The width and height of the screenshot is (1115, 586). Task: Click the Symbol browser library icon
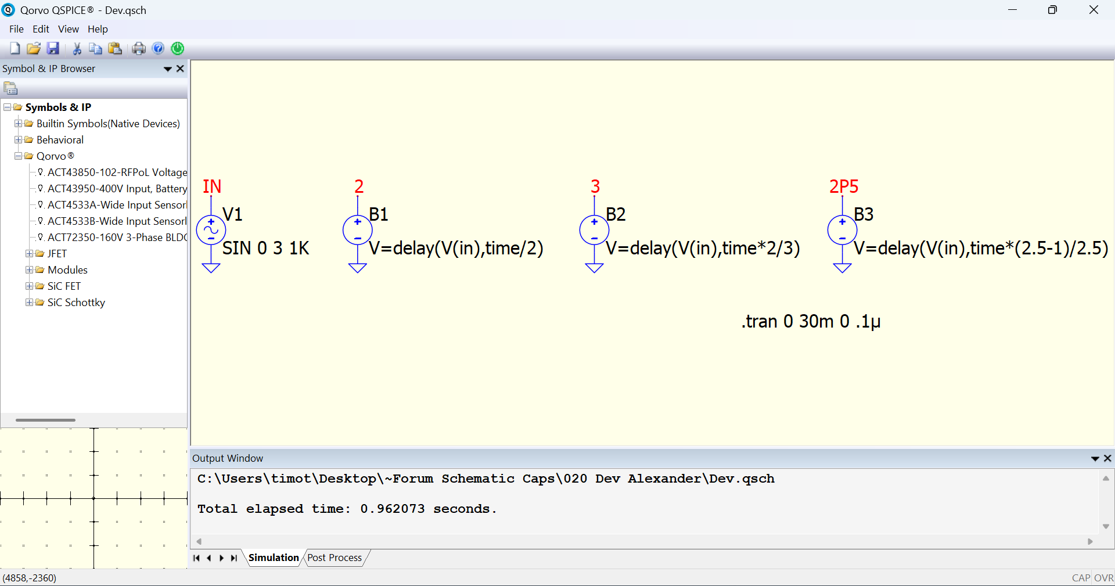click(x=10, y=88)
